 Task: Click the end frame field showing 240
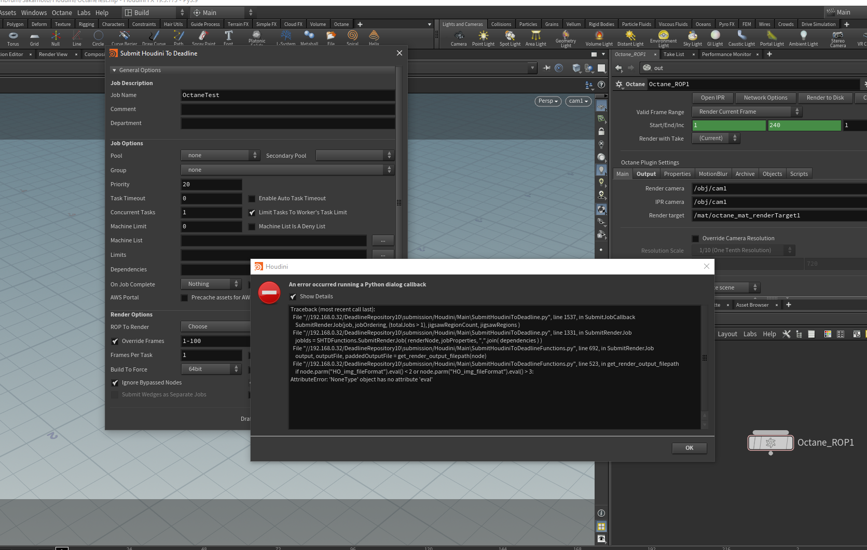pos(804,125)
